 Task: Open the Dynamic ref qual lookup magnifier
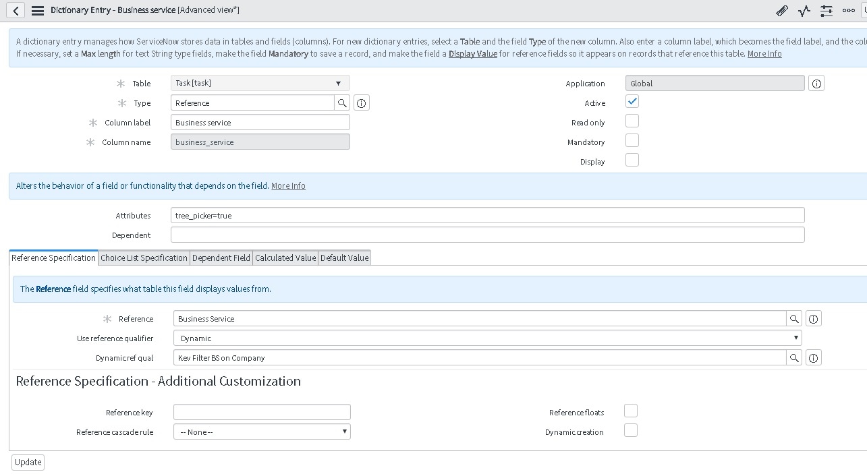click(795, 357)
